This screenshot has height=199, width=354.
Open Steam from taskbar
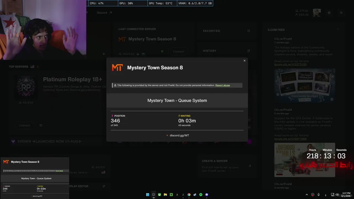point(195,195)
